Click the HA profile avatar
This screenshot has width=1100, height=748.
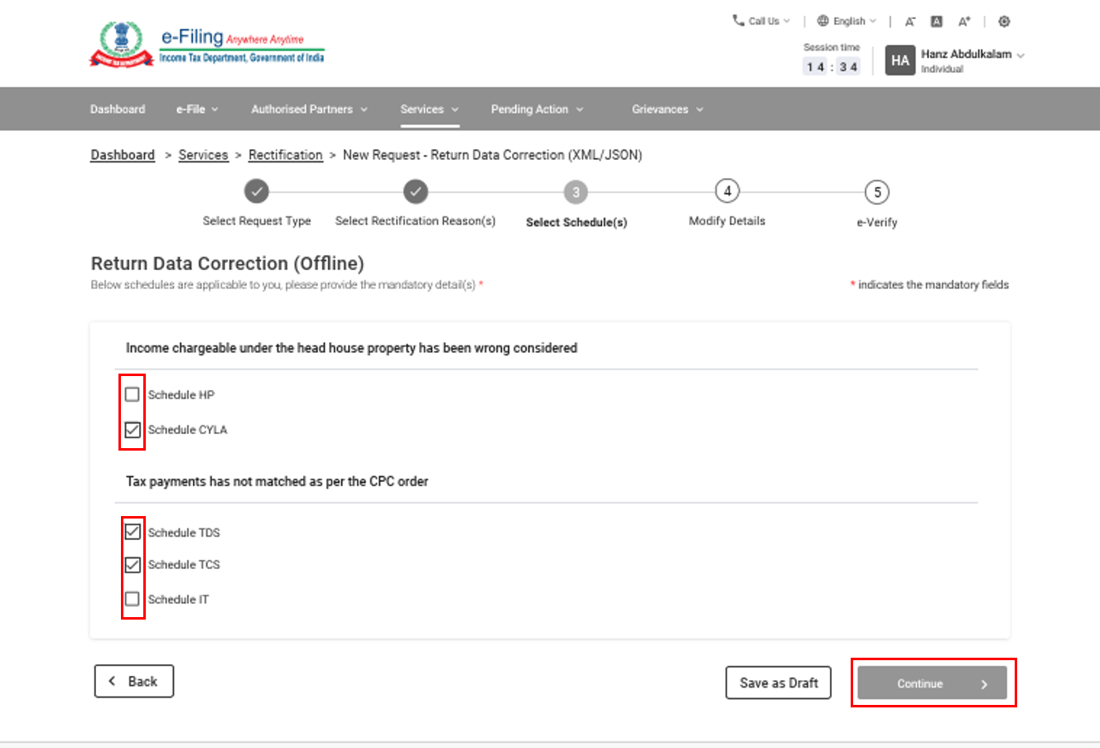coord(900,60)
